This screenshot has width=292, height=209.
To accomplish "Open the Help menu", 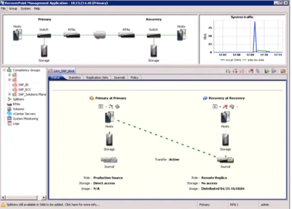I will [37, 9].
